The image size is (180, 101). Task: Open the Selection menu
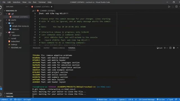(x=16, y=2)
